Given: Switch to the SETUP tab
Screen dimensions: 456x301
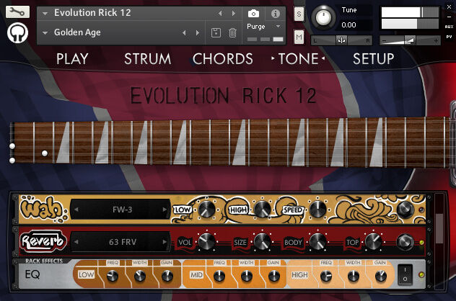Looking at the screenshot, I should pyautogui.click(x=374, y=59).
